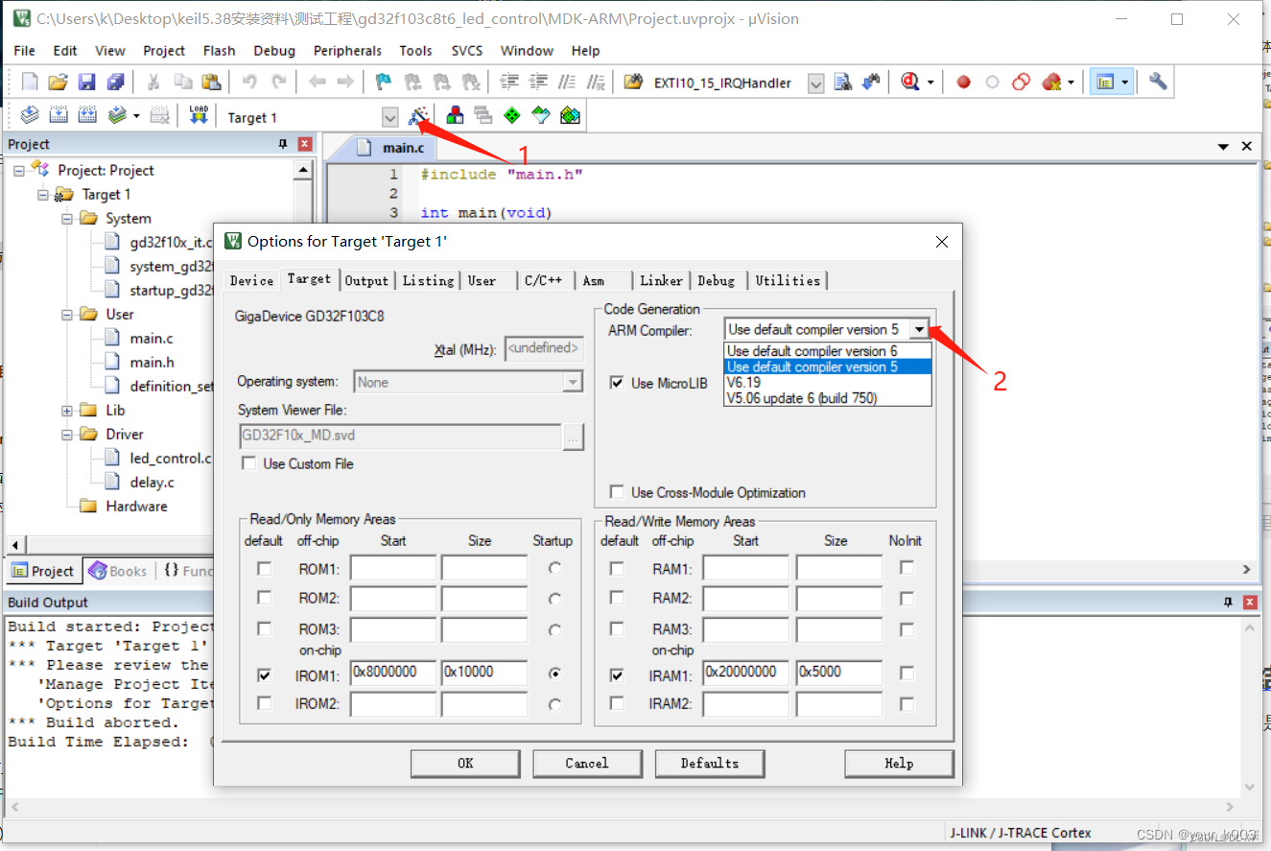Click the Build target icon
Viewport: 1271px width, 851px height.
coord(59,116)
